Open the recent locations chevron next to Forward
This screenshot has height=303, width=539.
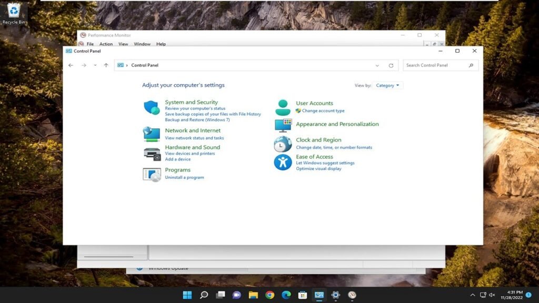95,65
